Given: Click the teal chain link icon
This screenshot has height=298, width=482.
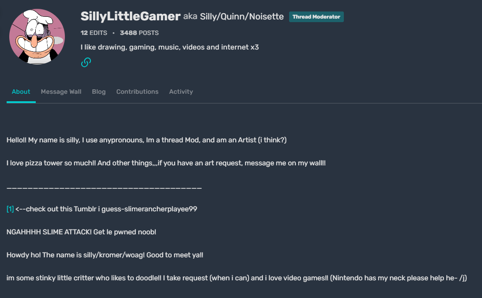Looking at the screenshot, I should pos(86,62).
